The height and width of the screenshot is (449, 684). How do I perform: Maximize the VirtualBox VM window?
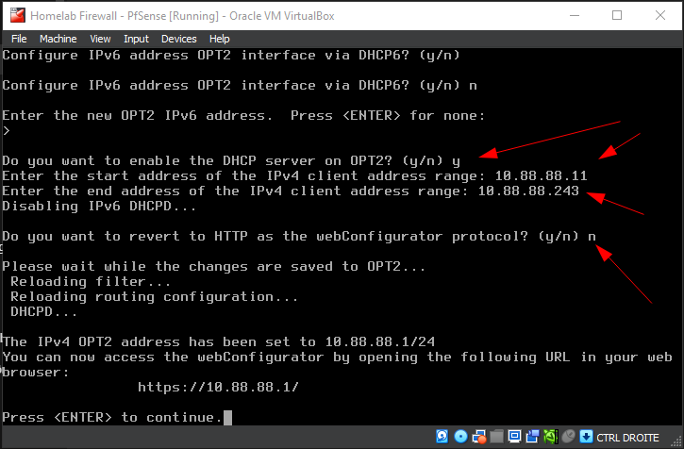click(617, 15)
